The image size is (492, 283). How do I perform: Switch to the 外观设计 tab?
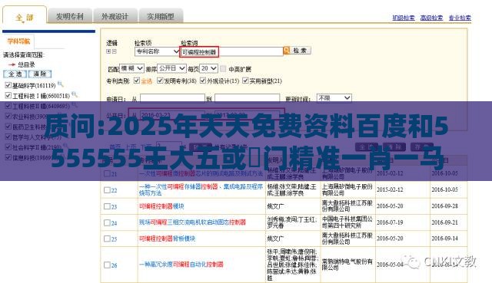(x=115, y=16)
